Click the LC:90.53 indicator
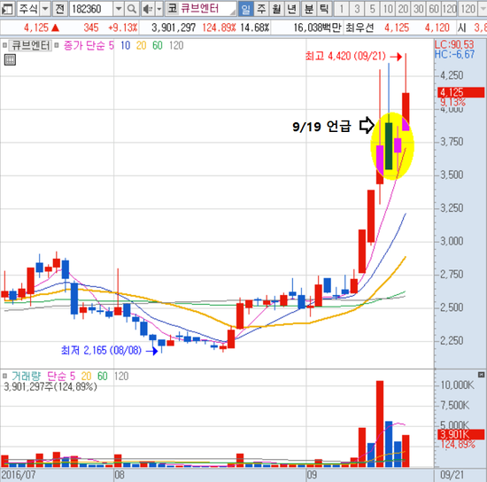487x482 pixels. point(454,44)
